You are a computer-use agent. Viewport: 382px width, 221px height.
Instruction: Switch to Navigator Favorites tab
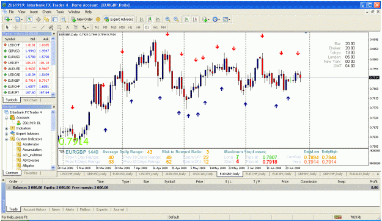point(30,173)
